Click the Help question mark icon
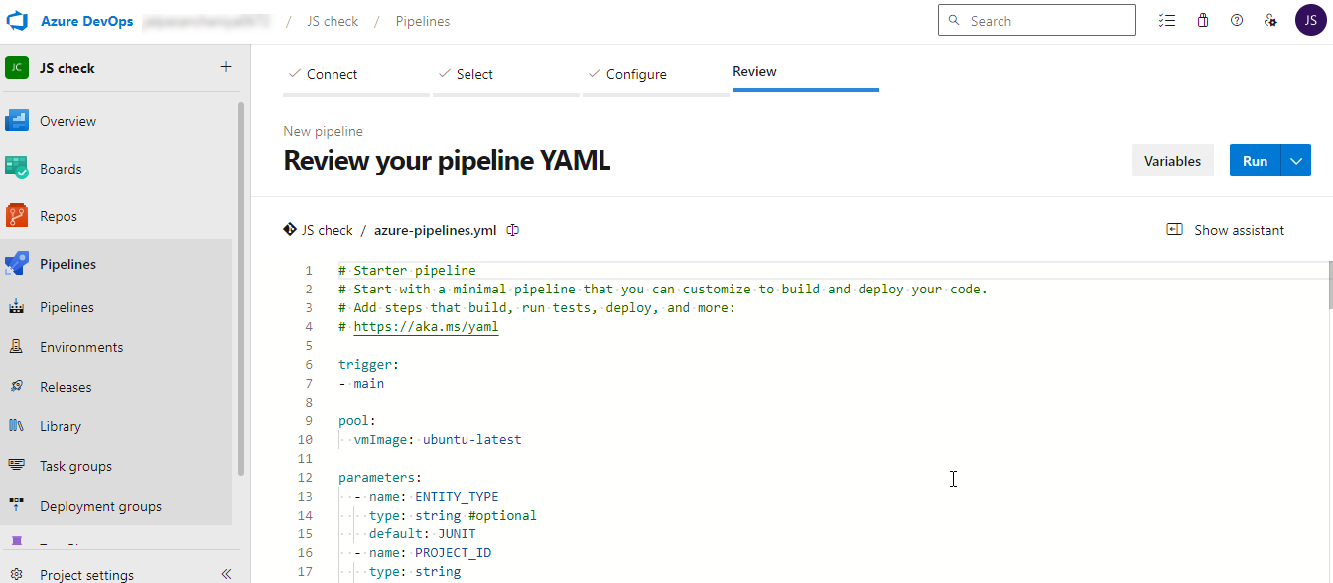This screenshot has height=583, width=1333. [x=1237, y=21]
